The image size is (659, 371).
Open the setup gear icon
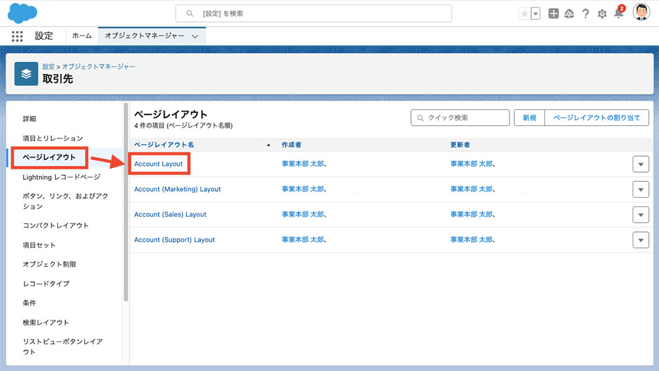pyautogui.click(x=602, y=14)
